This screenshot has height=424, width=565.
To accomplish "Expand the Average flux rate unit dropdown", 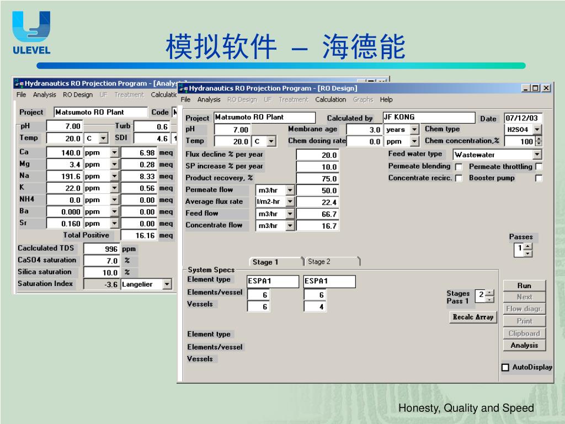I will click(290, 202).
